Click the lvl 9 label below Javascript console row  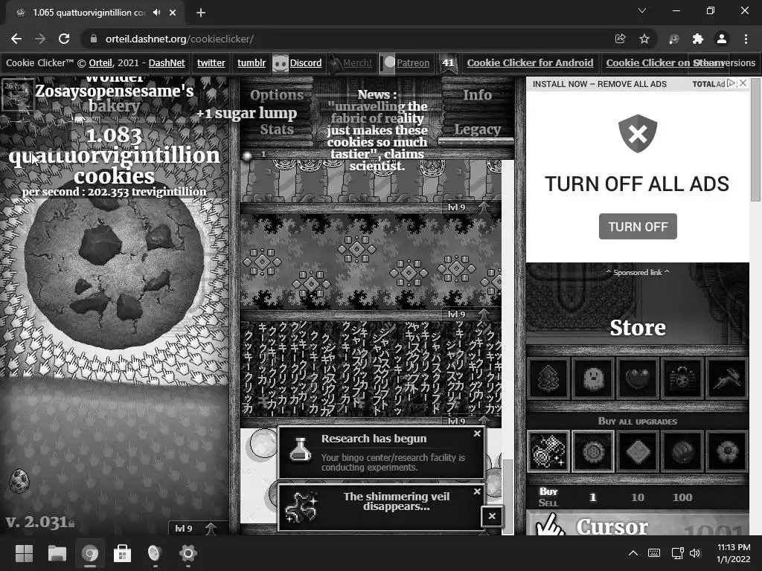point(456,421)
